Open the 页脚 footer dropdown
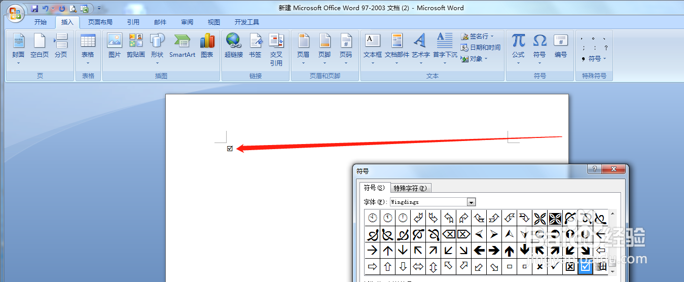This screenshot has width=684, height=282. [325, 49]
